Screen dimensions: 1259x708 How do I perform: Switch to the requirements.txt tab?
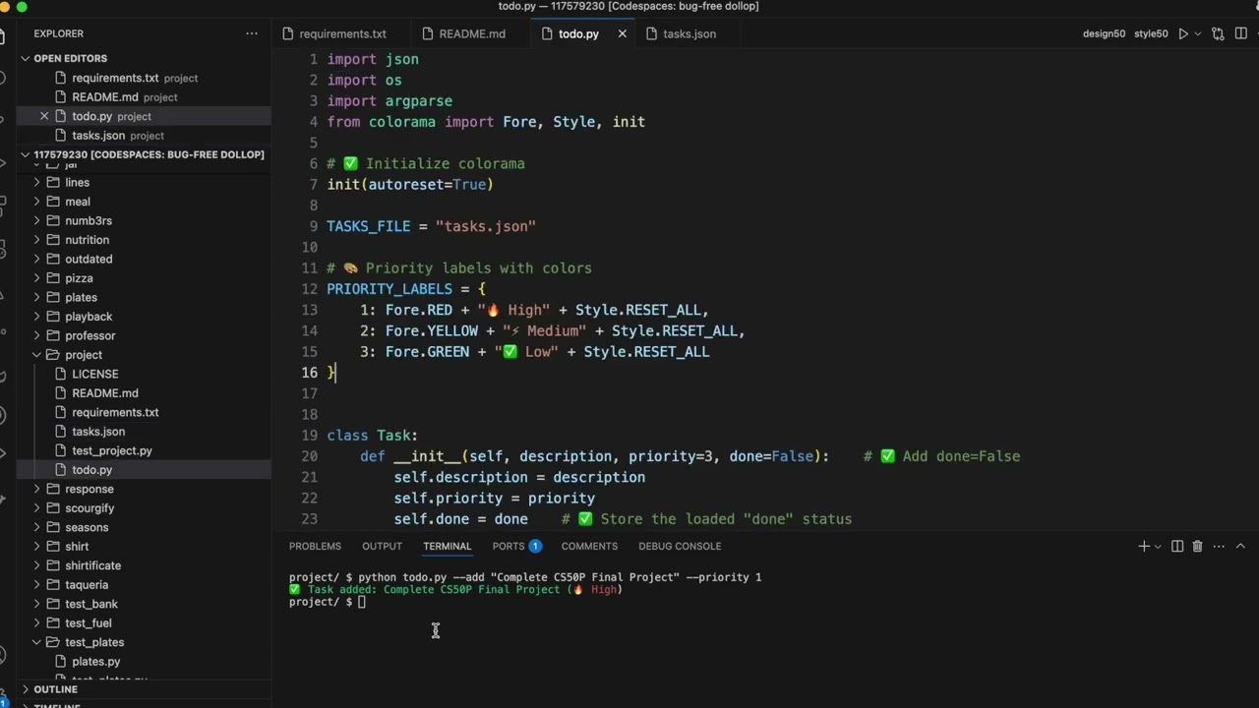(342, 33)
